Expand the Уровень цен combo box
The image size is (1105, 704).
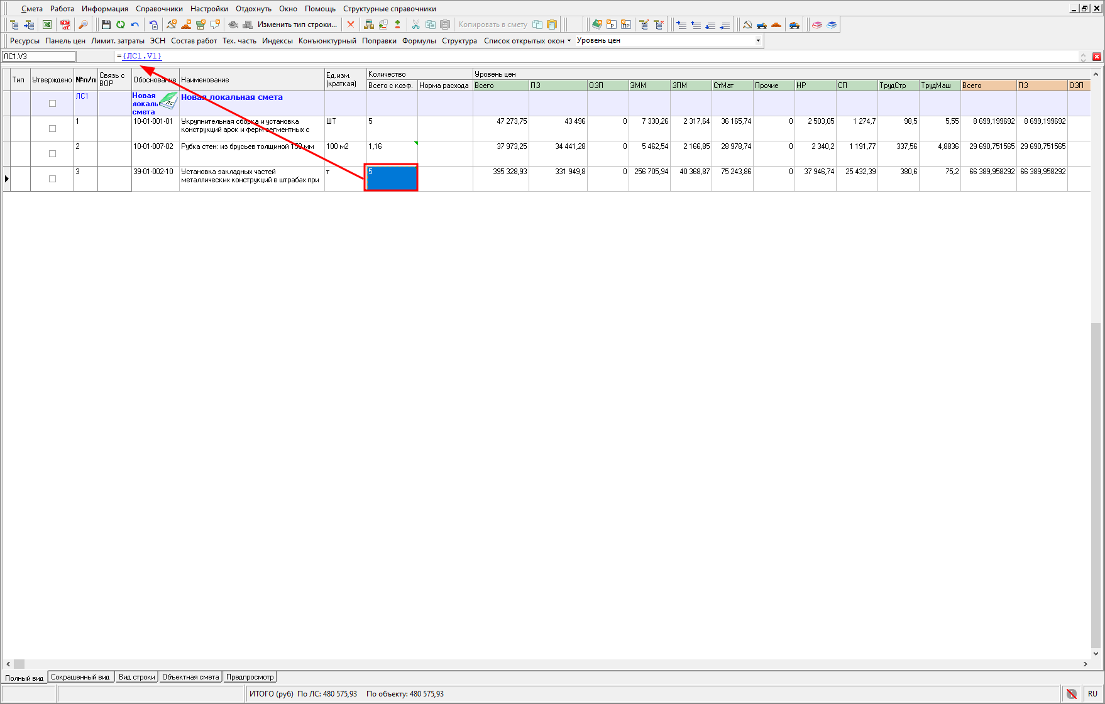(x=758, y=41)
